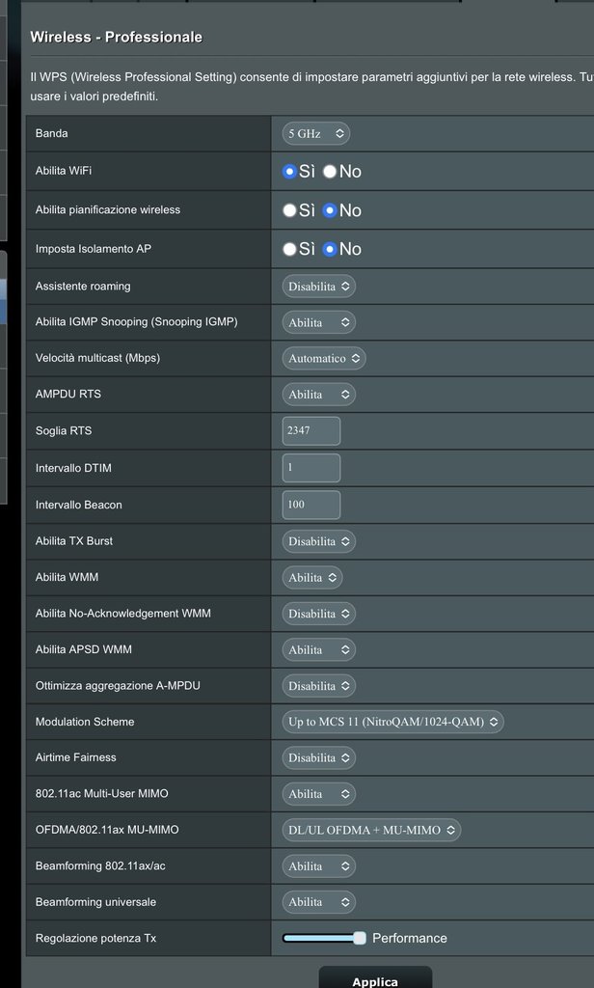The height and width of the screenshot is (988, 594).
Task: Open the Banda 5 GHz dropdown
Action: [315, 133]
